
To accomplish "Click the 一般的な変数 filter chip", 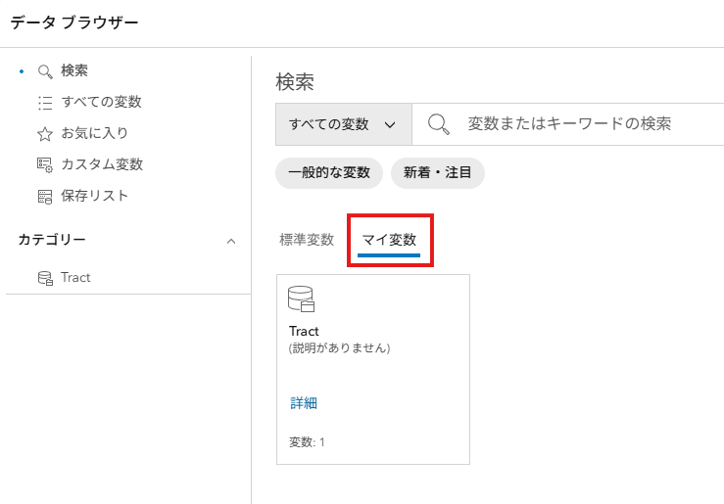I will pyautogui.click(x=329, y=173).
